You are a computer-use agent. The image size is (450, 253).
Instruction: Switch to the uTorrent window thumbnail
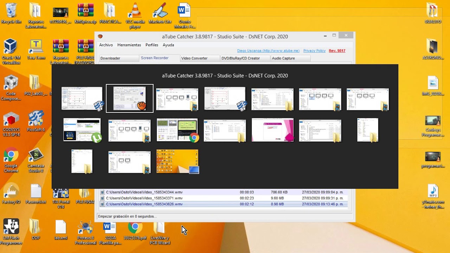point(82,130)
